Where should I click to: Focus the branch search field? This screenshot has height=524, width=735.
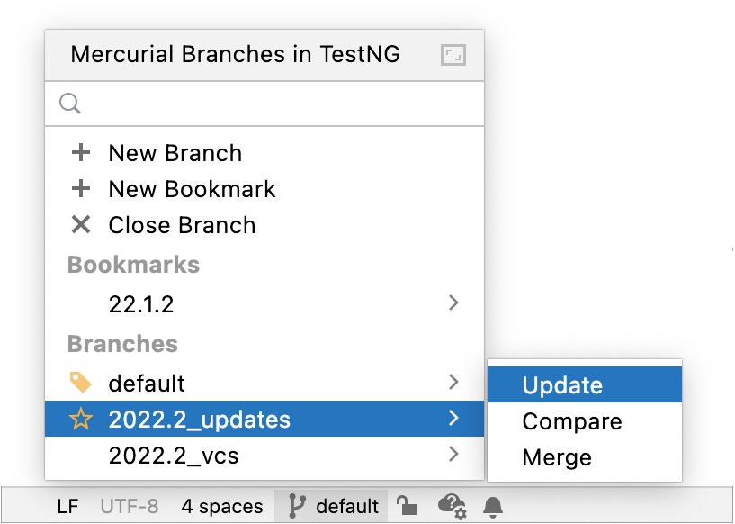coord(279,104)
